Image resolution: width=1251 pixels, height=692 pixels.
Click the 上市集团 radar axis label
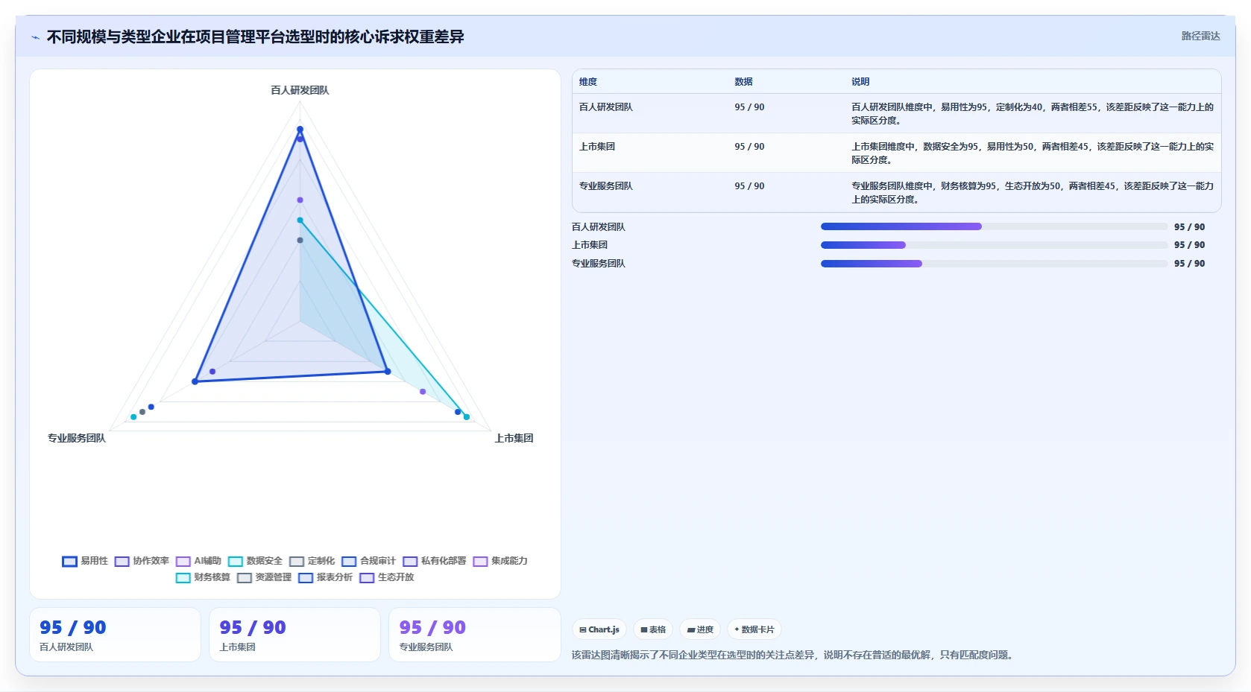click(x=514, y=438)
